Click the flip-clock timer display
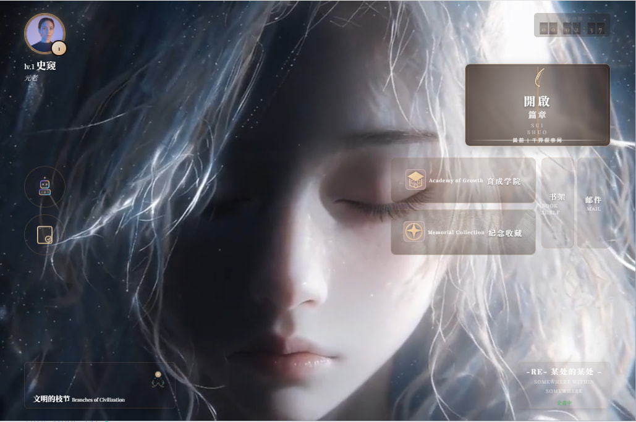This screenshot has width=636, height=422. (572, 25)
